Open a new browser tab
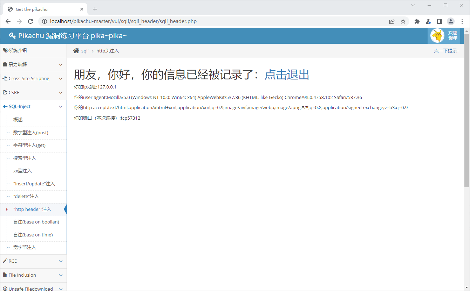The image size is (470, 291). pos(95,9)
